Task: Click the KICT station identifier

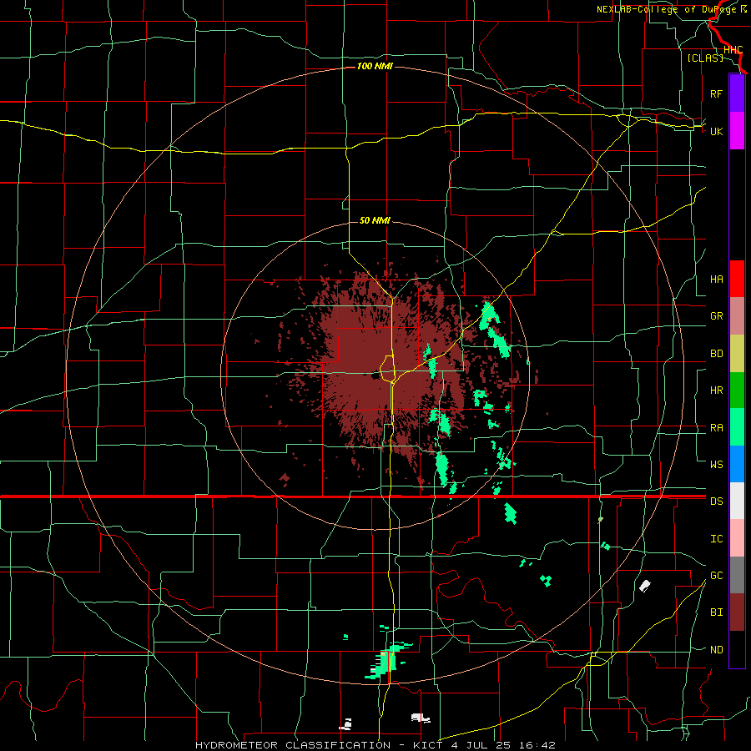Action: 428,745
